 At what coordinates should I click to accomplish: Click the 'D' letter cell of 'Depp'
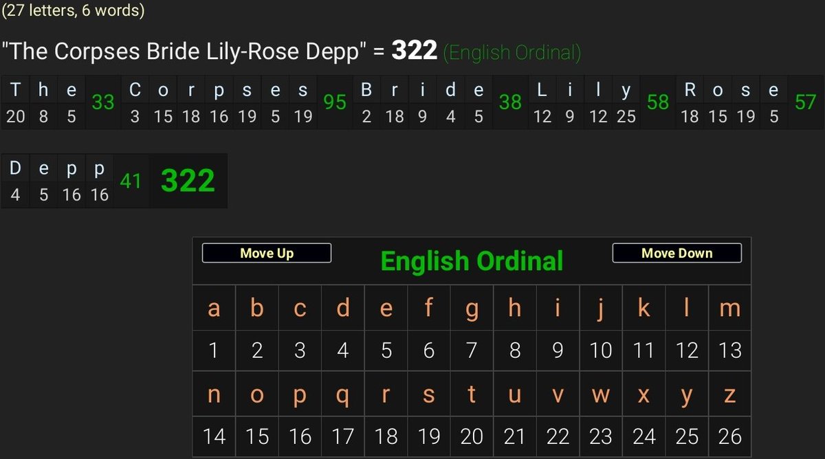(x=16, y=168)
